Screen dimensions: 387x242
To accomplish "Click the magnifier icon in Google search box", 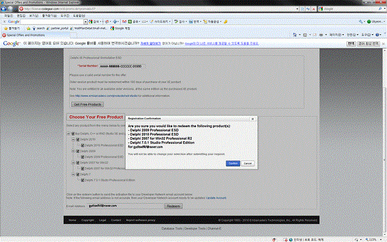I will (x=381, y=9).
